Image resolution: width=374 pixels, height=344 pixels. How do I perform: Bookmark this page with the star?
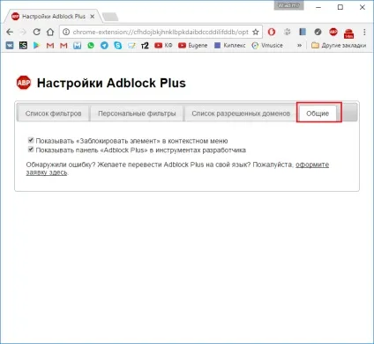(x=256, y=32)
